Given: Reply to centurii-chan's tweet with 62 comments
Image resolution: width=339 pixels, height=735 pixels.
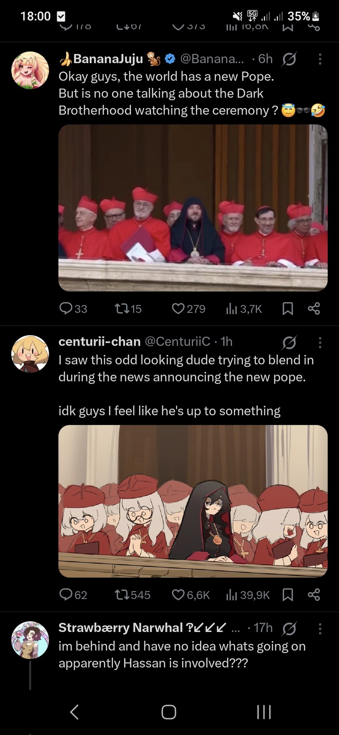Looking at the screenshot, I should click(73, 595).
